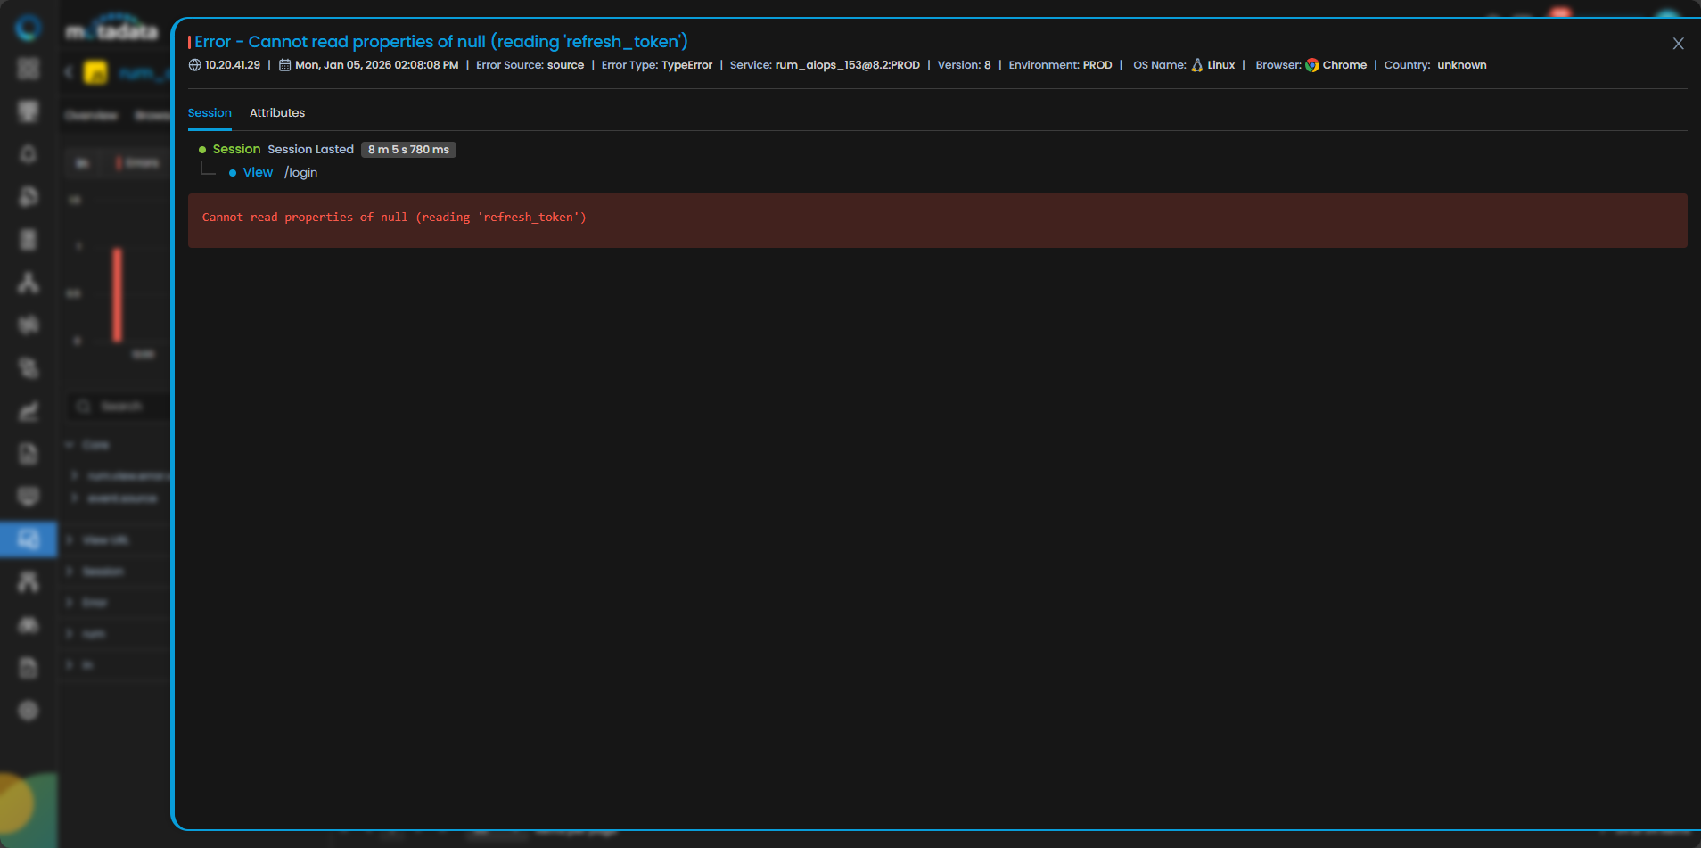Click the red marker before the error title
1701x848 pixels.
tap(190, 43)
